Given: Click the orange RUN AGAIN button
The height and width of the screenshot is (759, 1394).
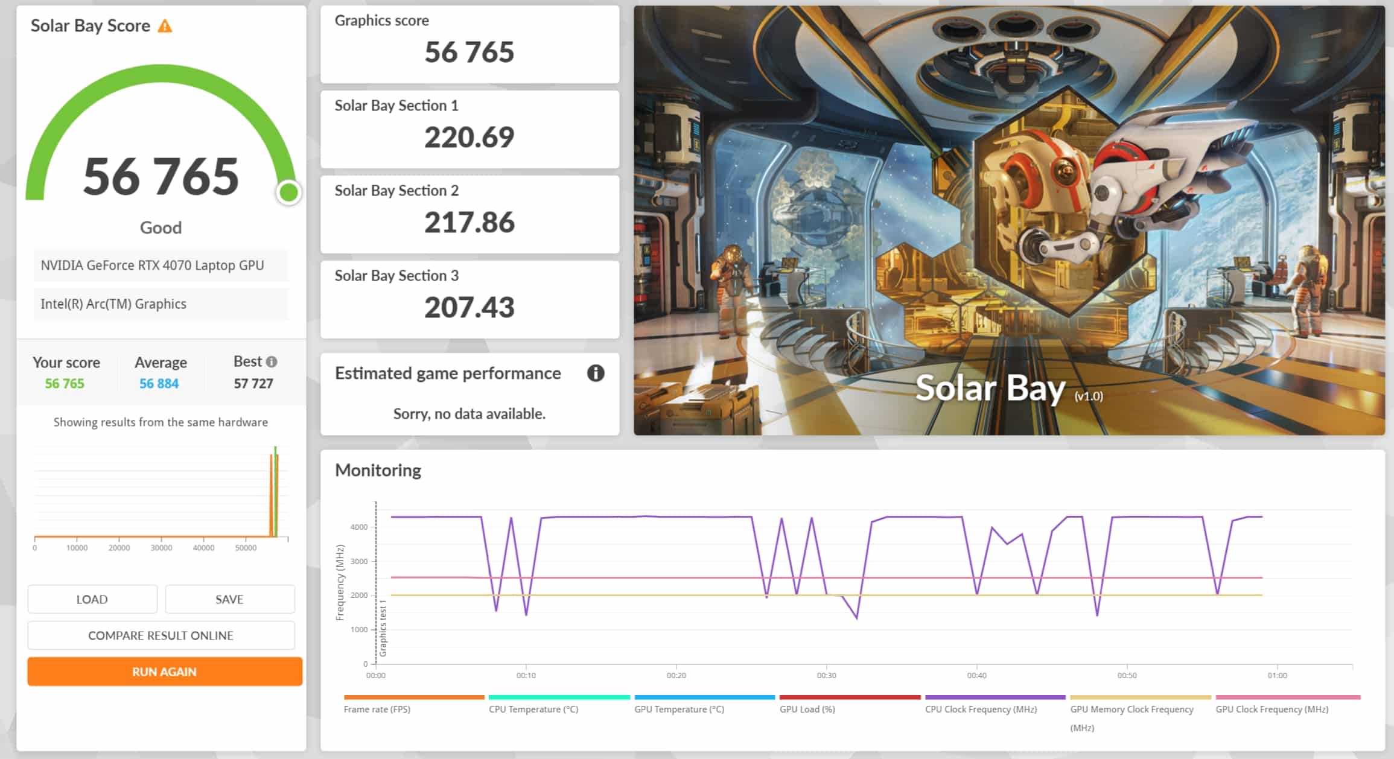Looking at the screenshot, I should pyautogui.click(x=164, y=672).
